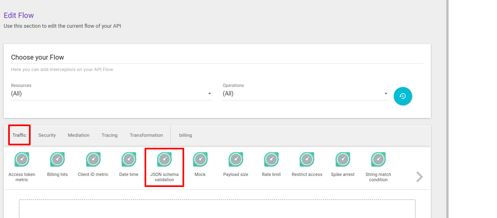Click the dashed flow drop area

point(217,209)
